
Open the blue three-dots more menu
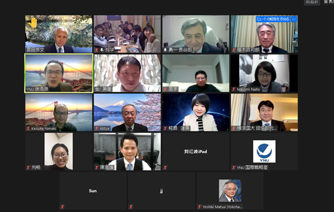pyautogui.click(x=294, y=19)
